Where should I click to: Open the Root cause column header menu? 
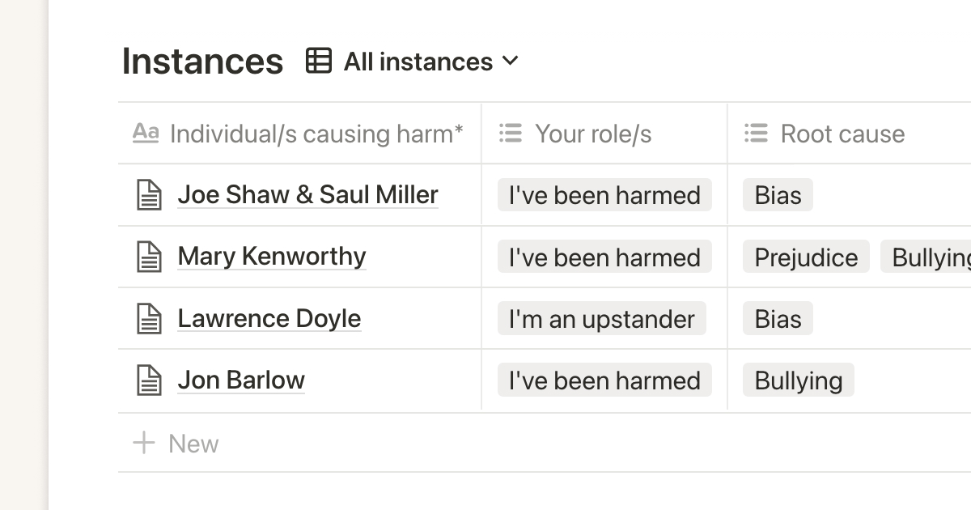(x=842, y=134)
